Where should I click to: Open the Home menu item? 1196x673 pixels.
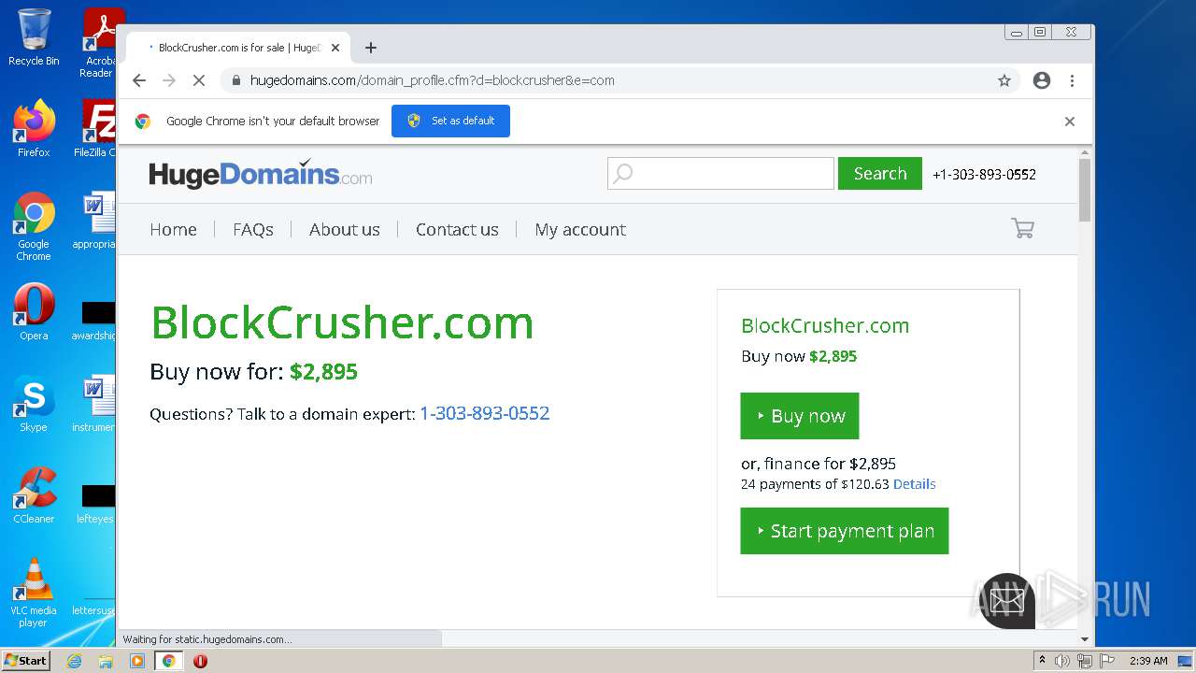coord(174,229)
